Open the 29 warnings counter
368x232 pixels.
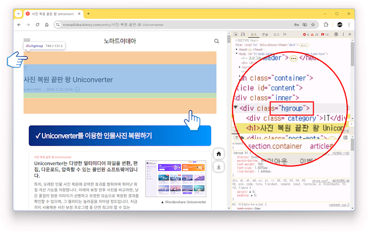pos(315,35)
